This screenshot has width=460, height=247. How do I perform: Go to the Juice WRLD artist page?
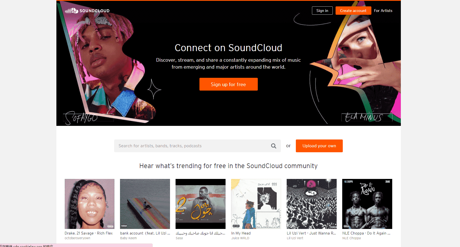240,238
